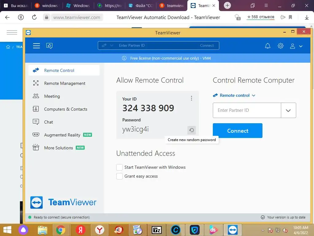
Task: Open Computers & Contacts
Action: coord(64,109)
